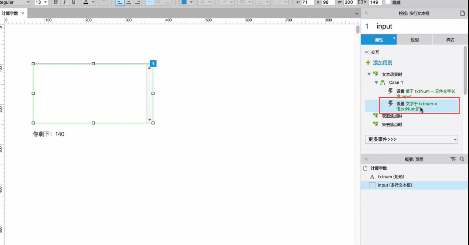Align text left in the toolbar

click(x=120, y=2)
